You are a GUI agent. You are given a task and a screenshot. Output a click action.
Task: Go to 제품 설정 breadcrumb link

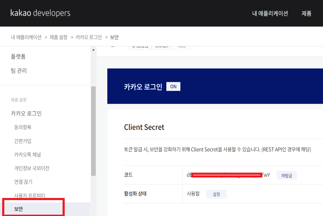[x=59, y=37]
